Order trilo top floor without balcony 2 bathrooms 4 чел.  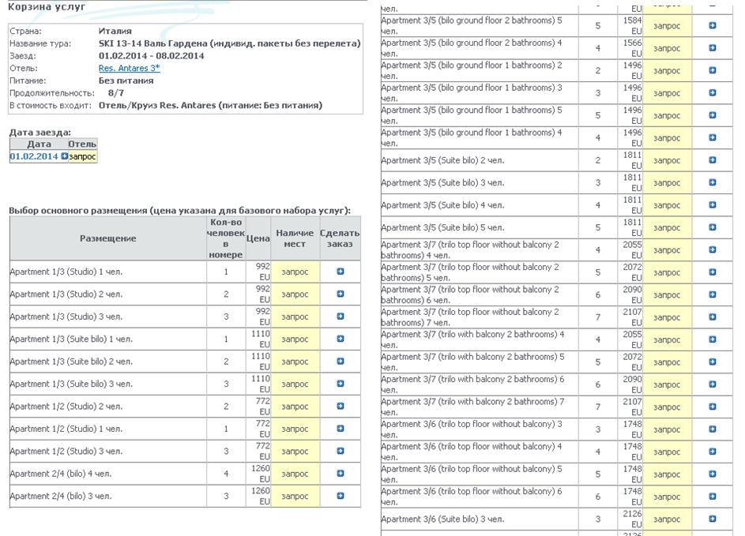click(713, 249)
